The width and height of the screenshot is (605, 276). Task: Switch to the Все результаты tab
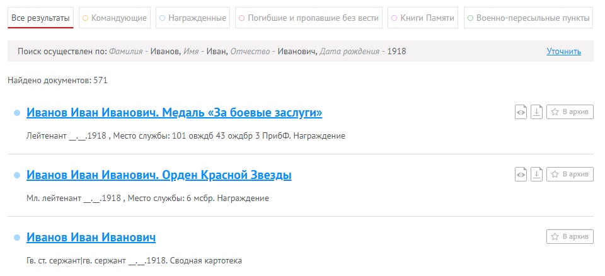click(x=41, y=18)
